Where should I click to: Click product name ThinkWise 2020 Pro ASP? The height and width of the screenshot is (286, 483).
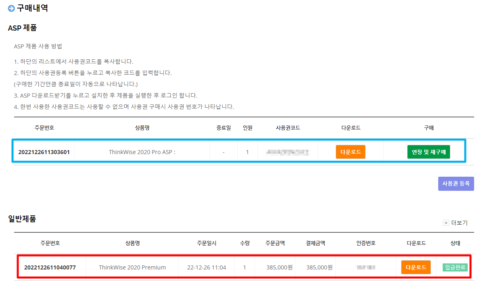pos(142,152)
